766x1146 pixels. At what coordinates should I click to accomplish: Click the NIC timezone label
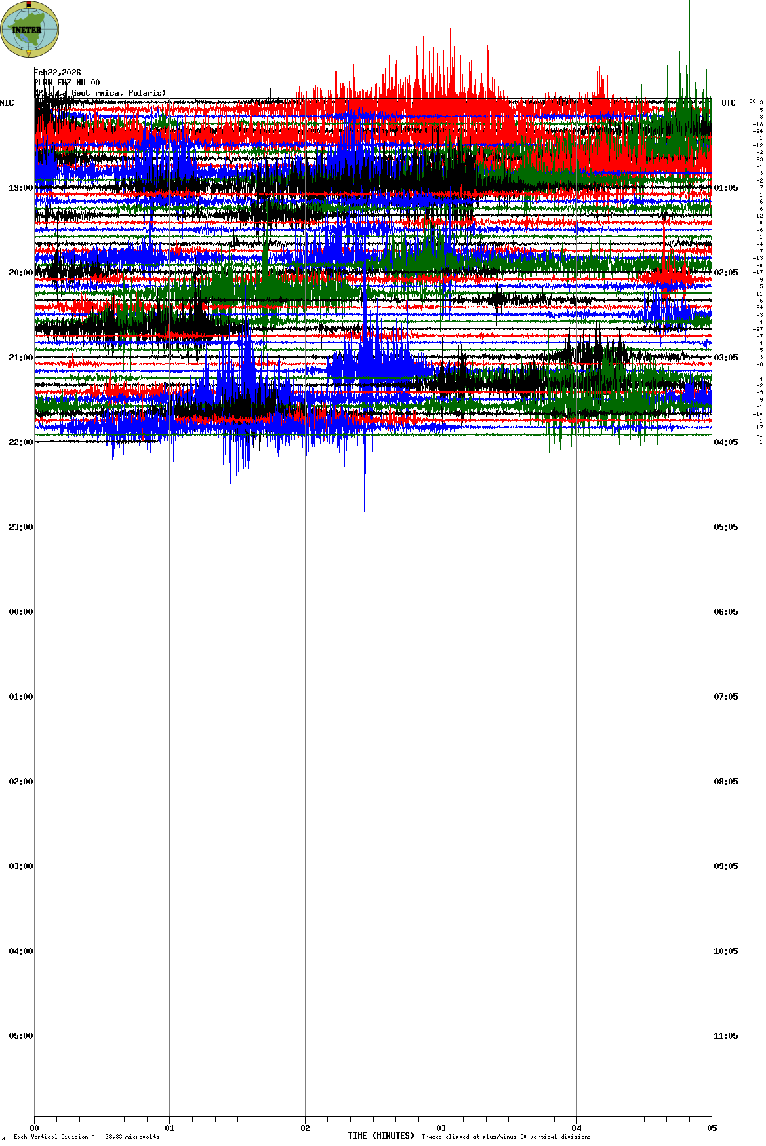[7, 103]
